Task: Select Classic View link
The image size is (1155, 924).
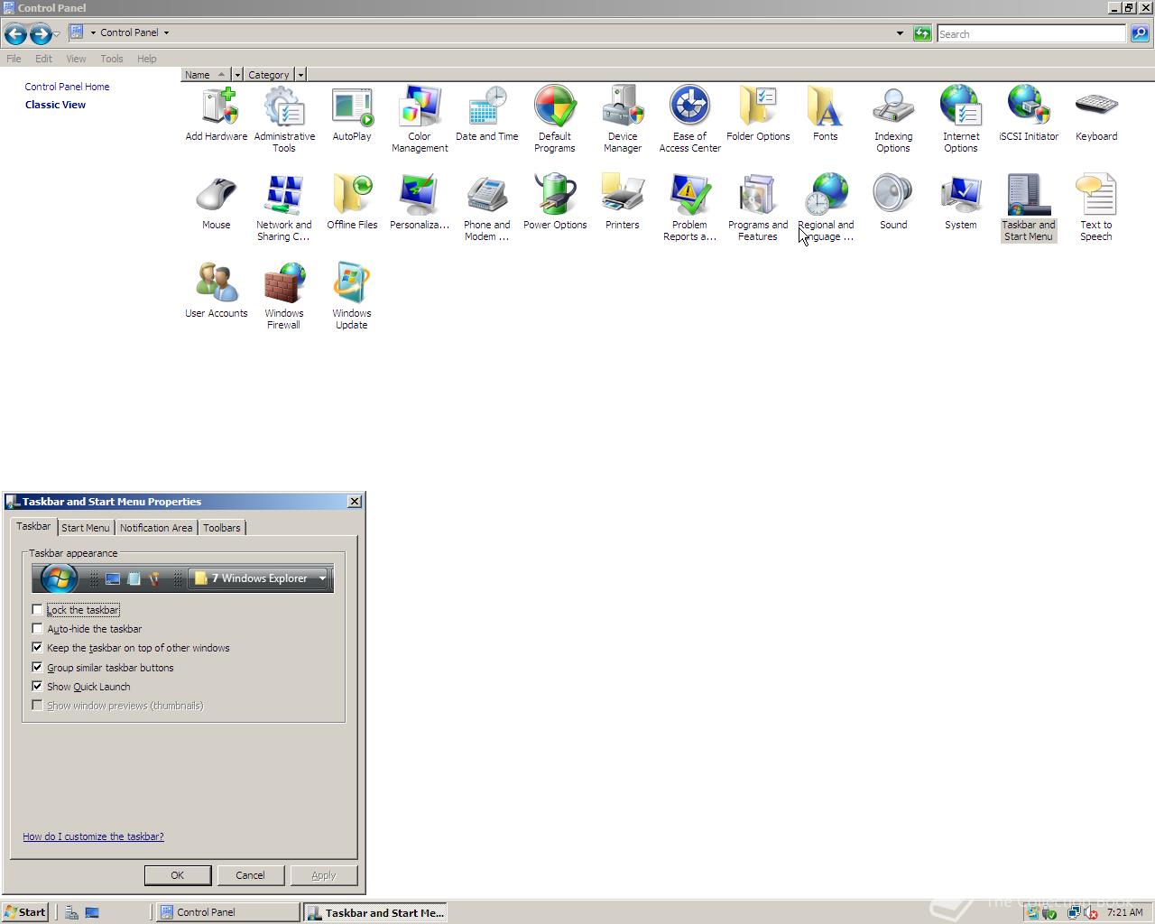Action: pyautogui.click(x=56, y=105)
